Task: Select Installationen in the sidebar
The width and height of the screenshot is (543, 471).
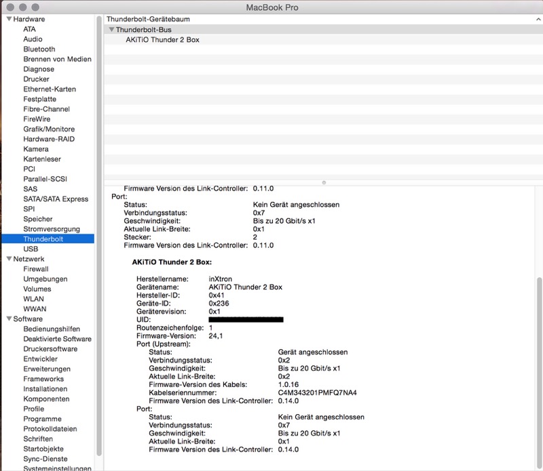Action: tap(45, 389)
